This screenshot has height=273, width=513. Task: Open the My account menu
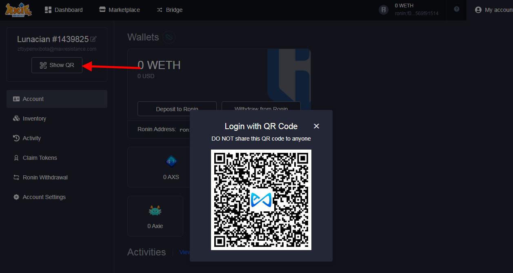tap(493, 10)
